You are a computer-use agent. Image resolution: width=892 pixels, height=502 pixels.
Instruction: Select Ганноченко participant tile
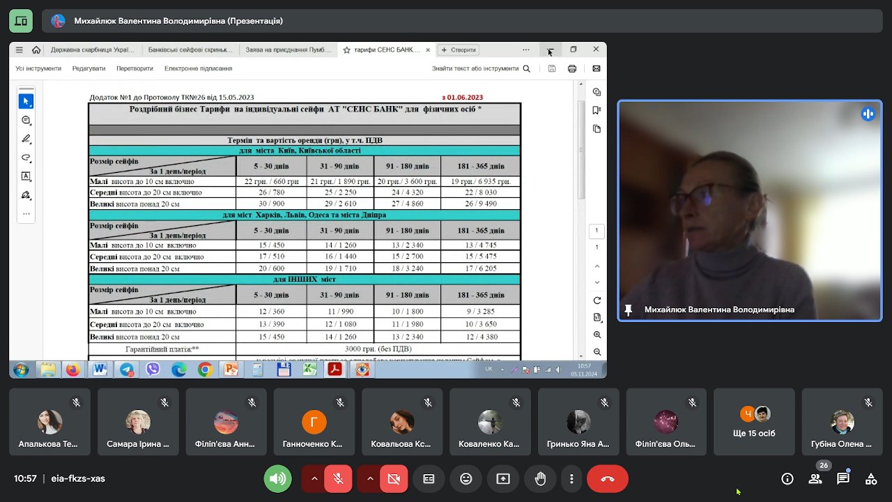click(314, 423)
